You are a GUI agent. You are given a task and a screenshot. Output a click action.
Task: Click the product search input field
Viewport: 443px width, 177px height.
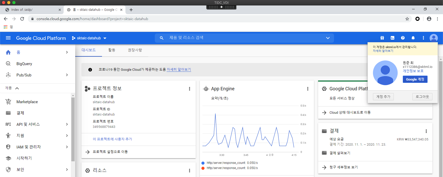point(242,38)
